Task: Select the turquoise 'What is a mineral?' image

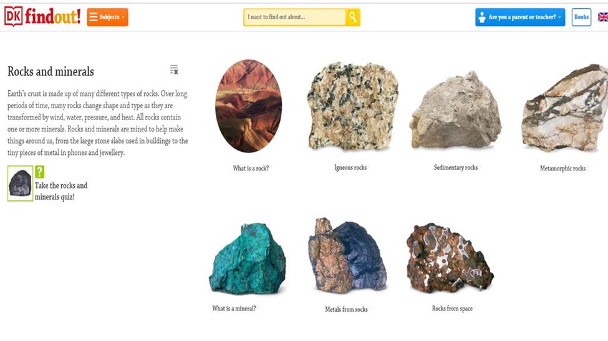Action: [x=248, y=258]
